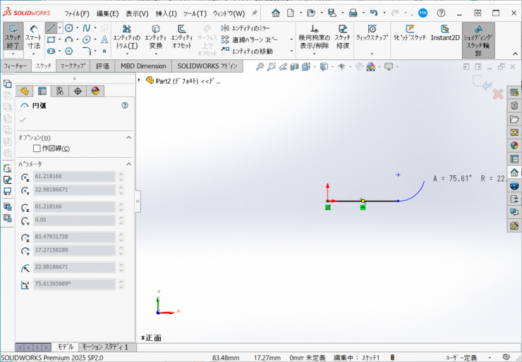Open the Appearances tab in the task pane

click(514, 146)
